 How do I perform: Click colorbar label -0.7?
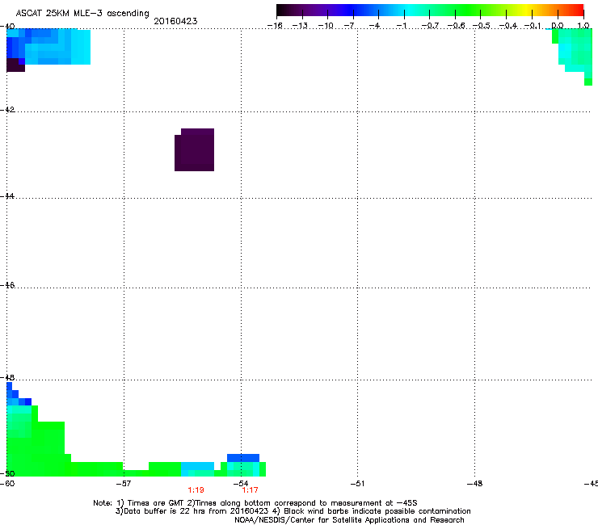click(x=430, y=26)
